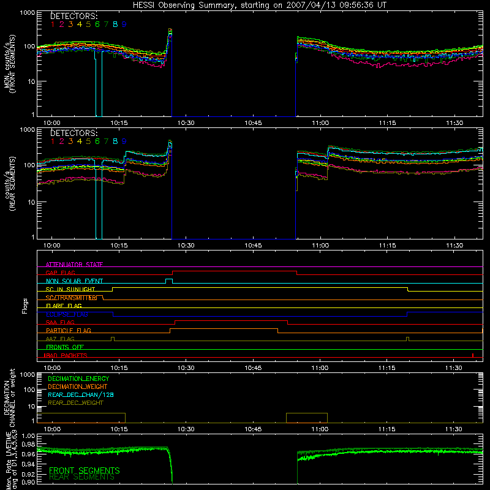Click the FRONT SEGMENTS livetime legend label
The height and width of the screenshot is (490, 490).
(85, 470)
